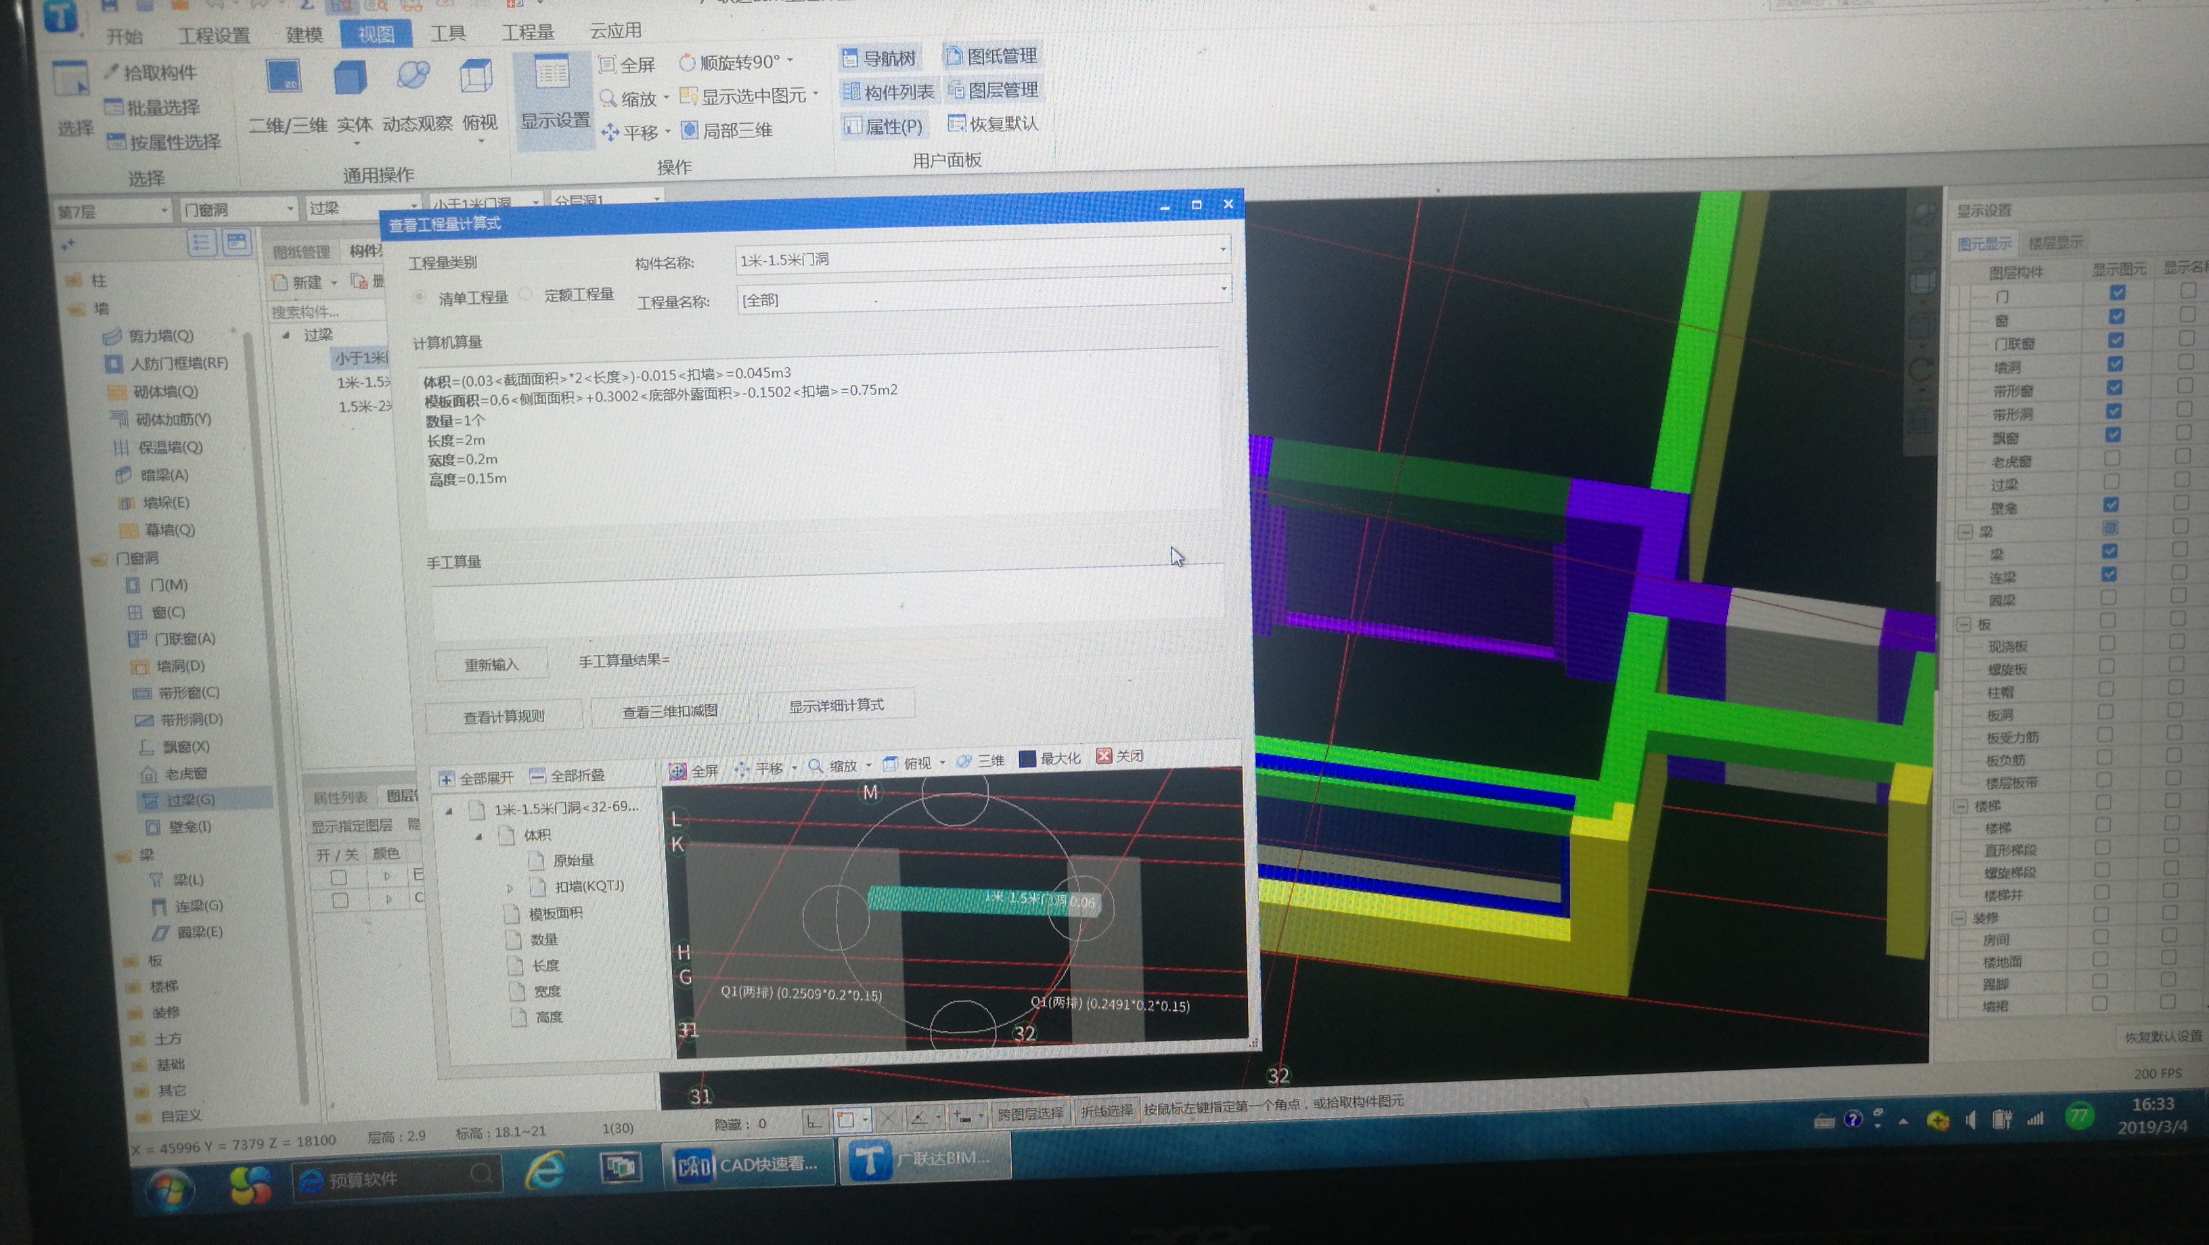Viewport: 2209px width, 1245px height.
Task: Toggle 显示图元 checkbox for 窗
Action: click(x=2116, y=317)
